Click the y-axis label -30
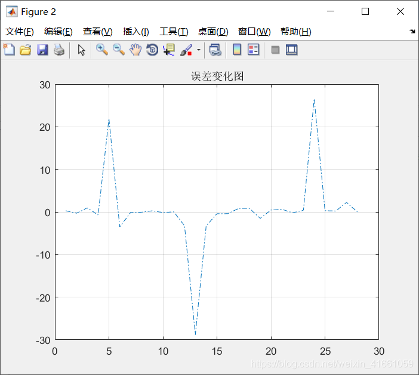 (43, 340)
